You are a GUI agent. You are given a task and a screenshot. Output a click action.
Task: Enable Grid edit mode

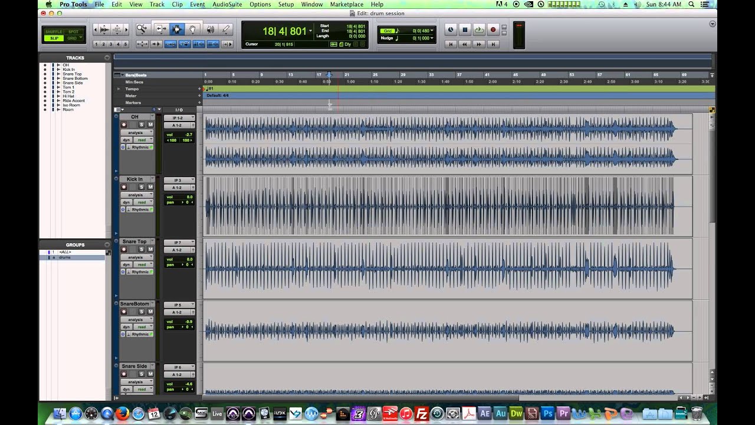(73, 38)
